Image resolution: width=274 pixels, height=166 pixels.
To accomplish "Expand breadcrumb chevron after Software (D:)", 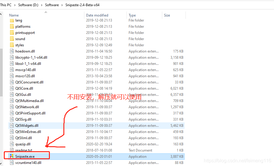I will tap(42, 5).
